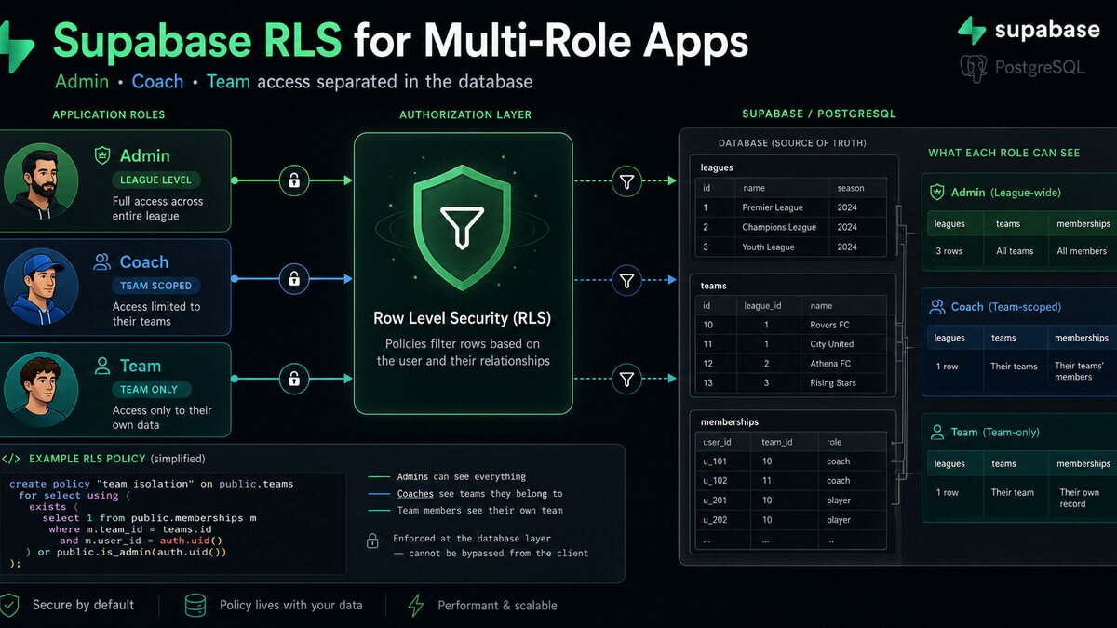Screen dimensions: 1117x628
Task: Click the people icon next to Coach (Team-scoped)
Action: pos(937,306)
